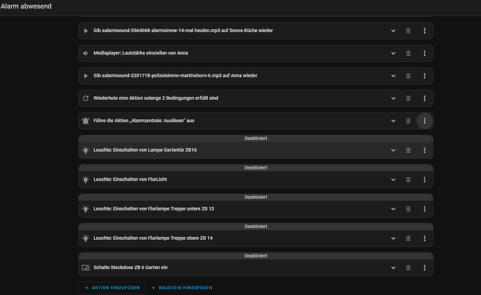Open three-dot menu of FlurLicht action
Screen dimensions: 481x295
tap(425, 179)
